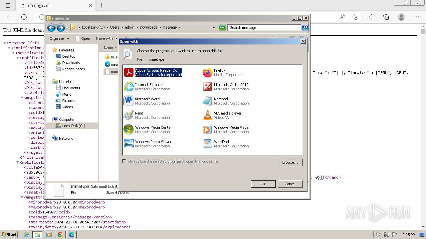Confirm with the OK button

[263, 184]
